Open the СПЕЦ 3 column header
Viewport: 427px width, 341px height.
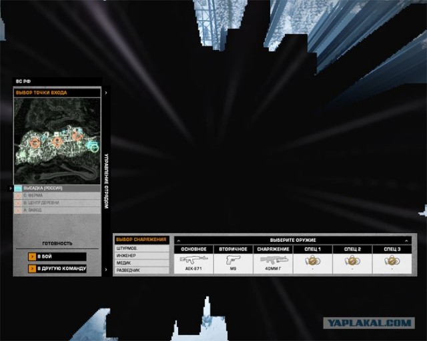pos(392,249)
